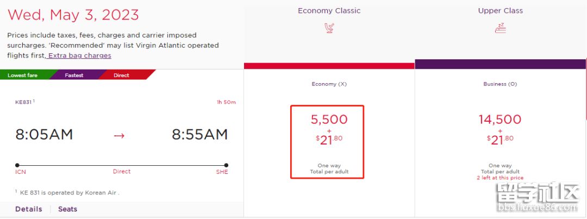
Task: Click the Economy Classic seat icon
Action: point(329,28)
